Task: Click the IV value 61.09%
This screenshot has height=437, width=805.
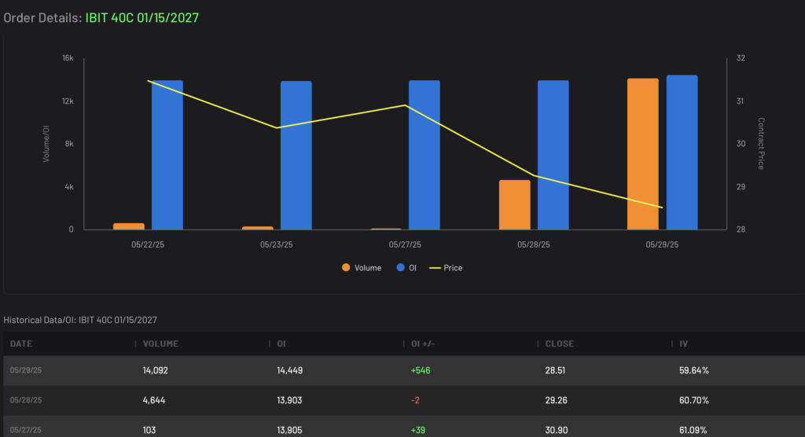Action: [x=693, y=430]
